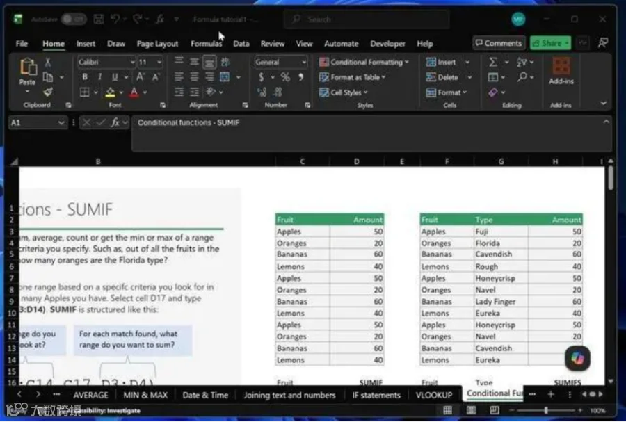Click the Paste clipboard icon
This screenshot has height=422, width=626.
tap(28, 67)
